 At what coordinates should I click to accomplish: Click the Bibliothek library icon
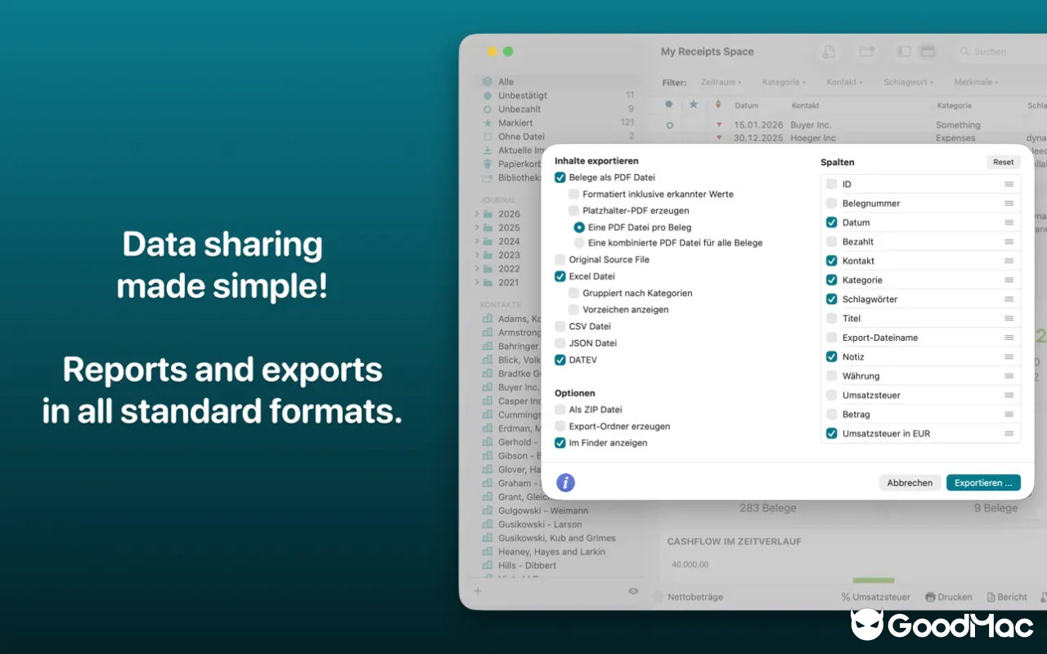(x=488, y=177)
